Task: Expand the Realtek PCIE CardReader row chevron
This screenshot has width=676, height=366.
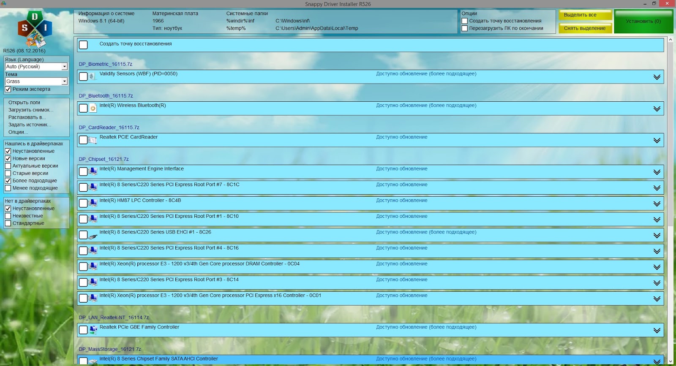Action: pos(657,141)
